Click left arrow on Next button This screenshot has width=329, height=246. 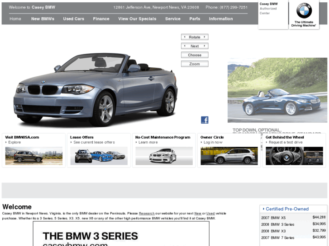(x=185, y=46)
